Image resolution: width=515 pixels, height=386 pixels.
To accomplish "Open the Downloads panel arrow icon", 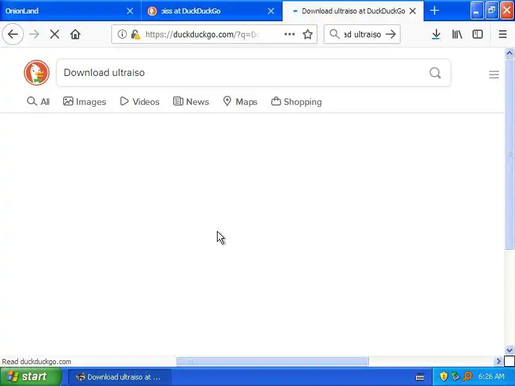I will click(436, 34).
